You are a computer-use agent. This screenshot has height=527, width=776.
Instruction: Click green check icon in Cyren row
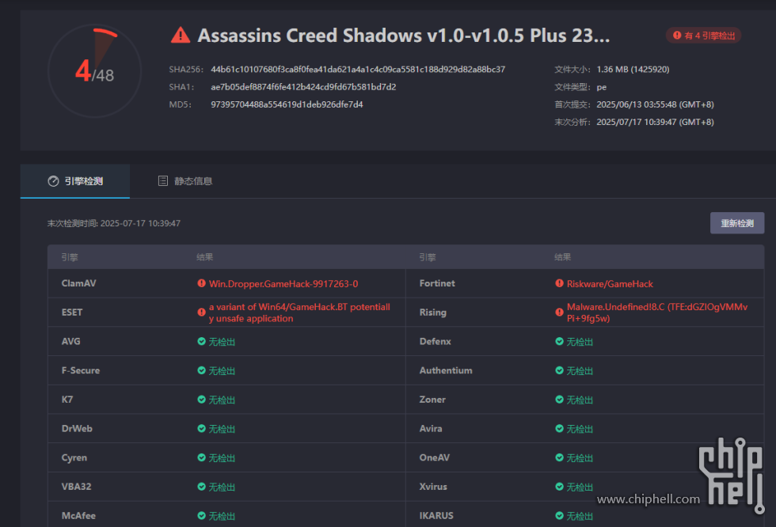point(201,457)
